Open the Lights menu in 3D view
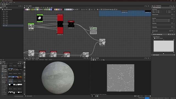This screenshot has width=176, height=99. pos(33,60)
